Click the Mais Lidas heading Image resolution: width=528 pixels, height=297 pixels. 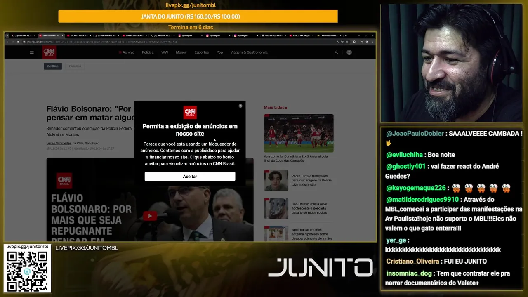(x=276, y=108)
